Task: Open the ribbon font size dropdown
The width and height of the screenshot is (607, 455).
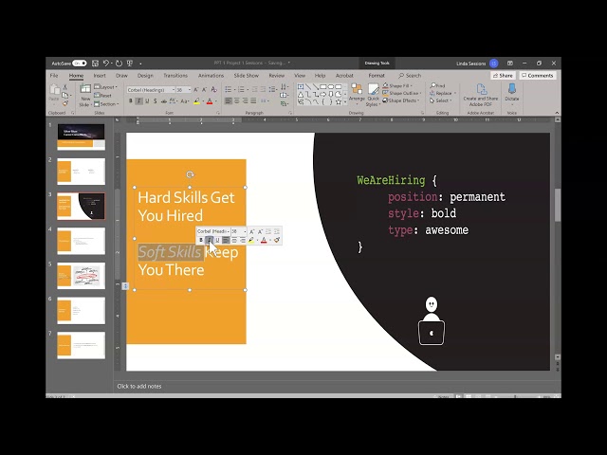Action: pyautogui.click(x=190, y=90)
